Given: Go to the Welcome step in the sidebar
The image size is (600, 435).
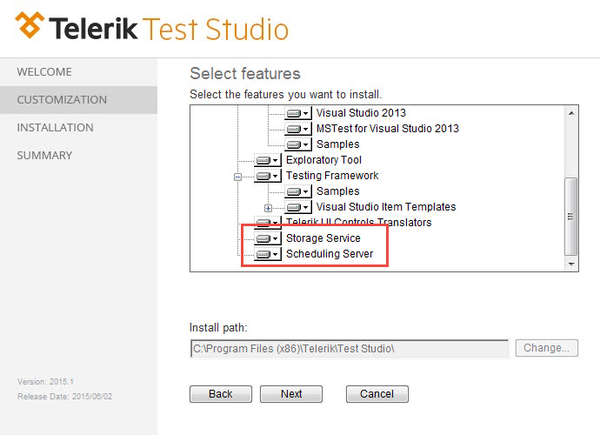Looking at the screenshot, I should coord(44,72).
